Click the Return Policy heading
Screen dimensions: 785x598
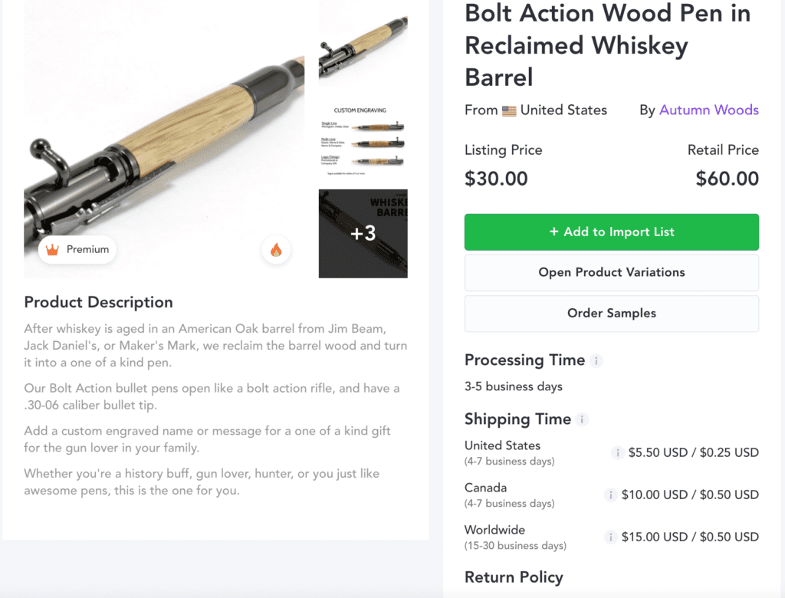click(514, 577)
